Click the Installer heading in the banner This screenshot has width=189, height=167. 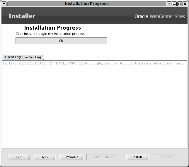(22, 16)
